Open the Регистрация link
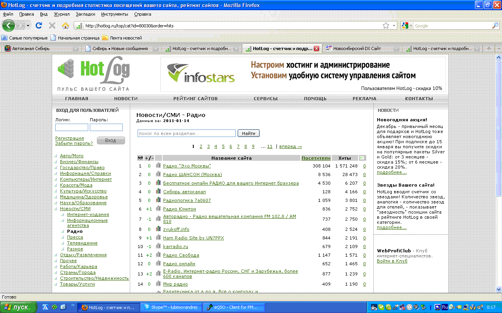This screenshot has width=502, height=313. (x=69, y=138)
